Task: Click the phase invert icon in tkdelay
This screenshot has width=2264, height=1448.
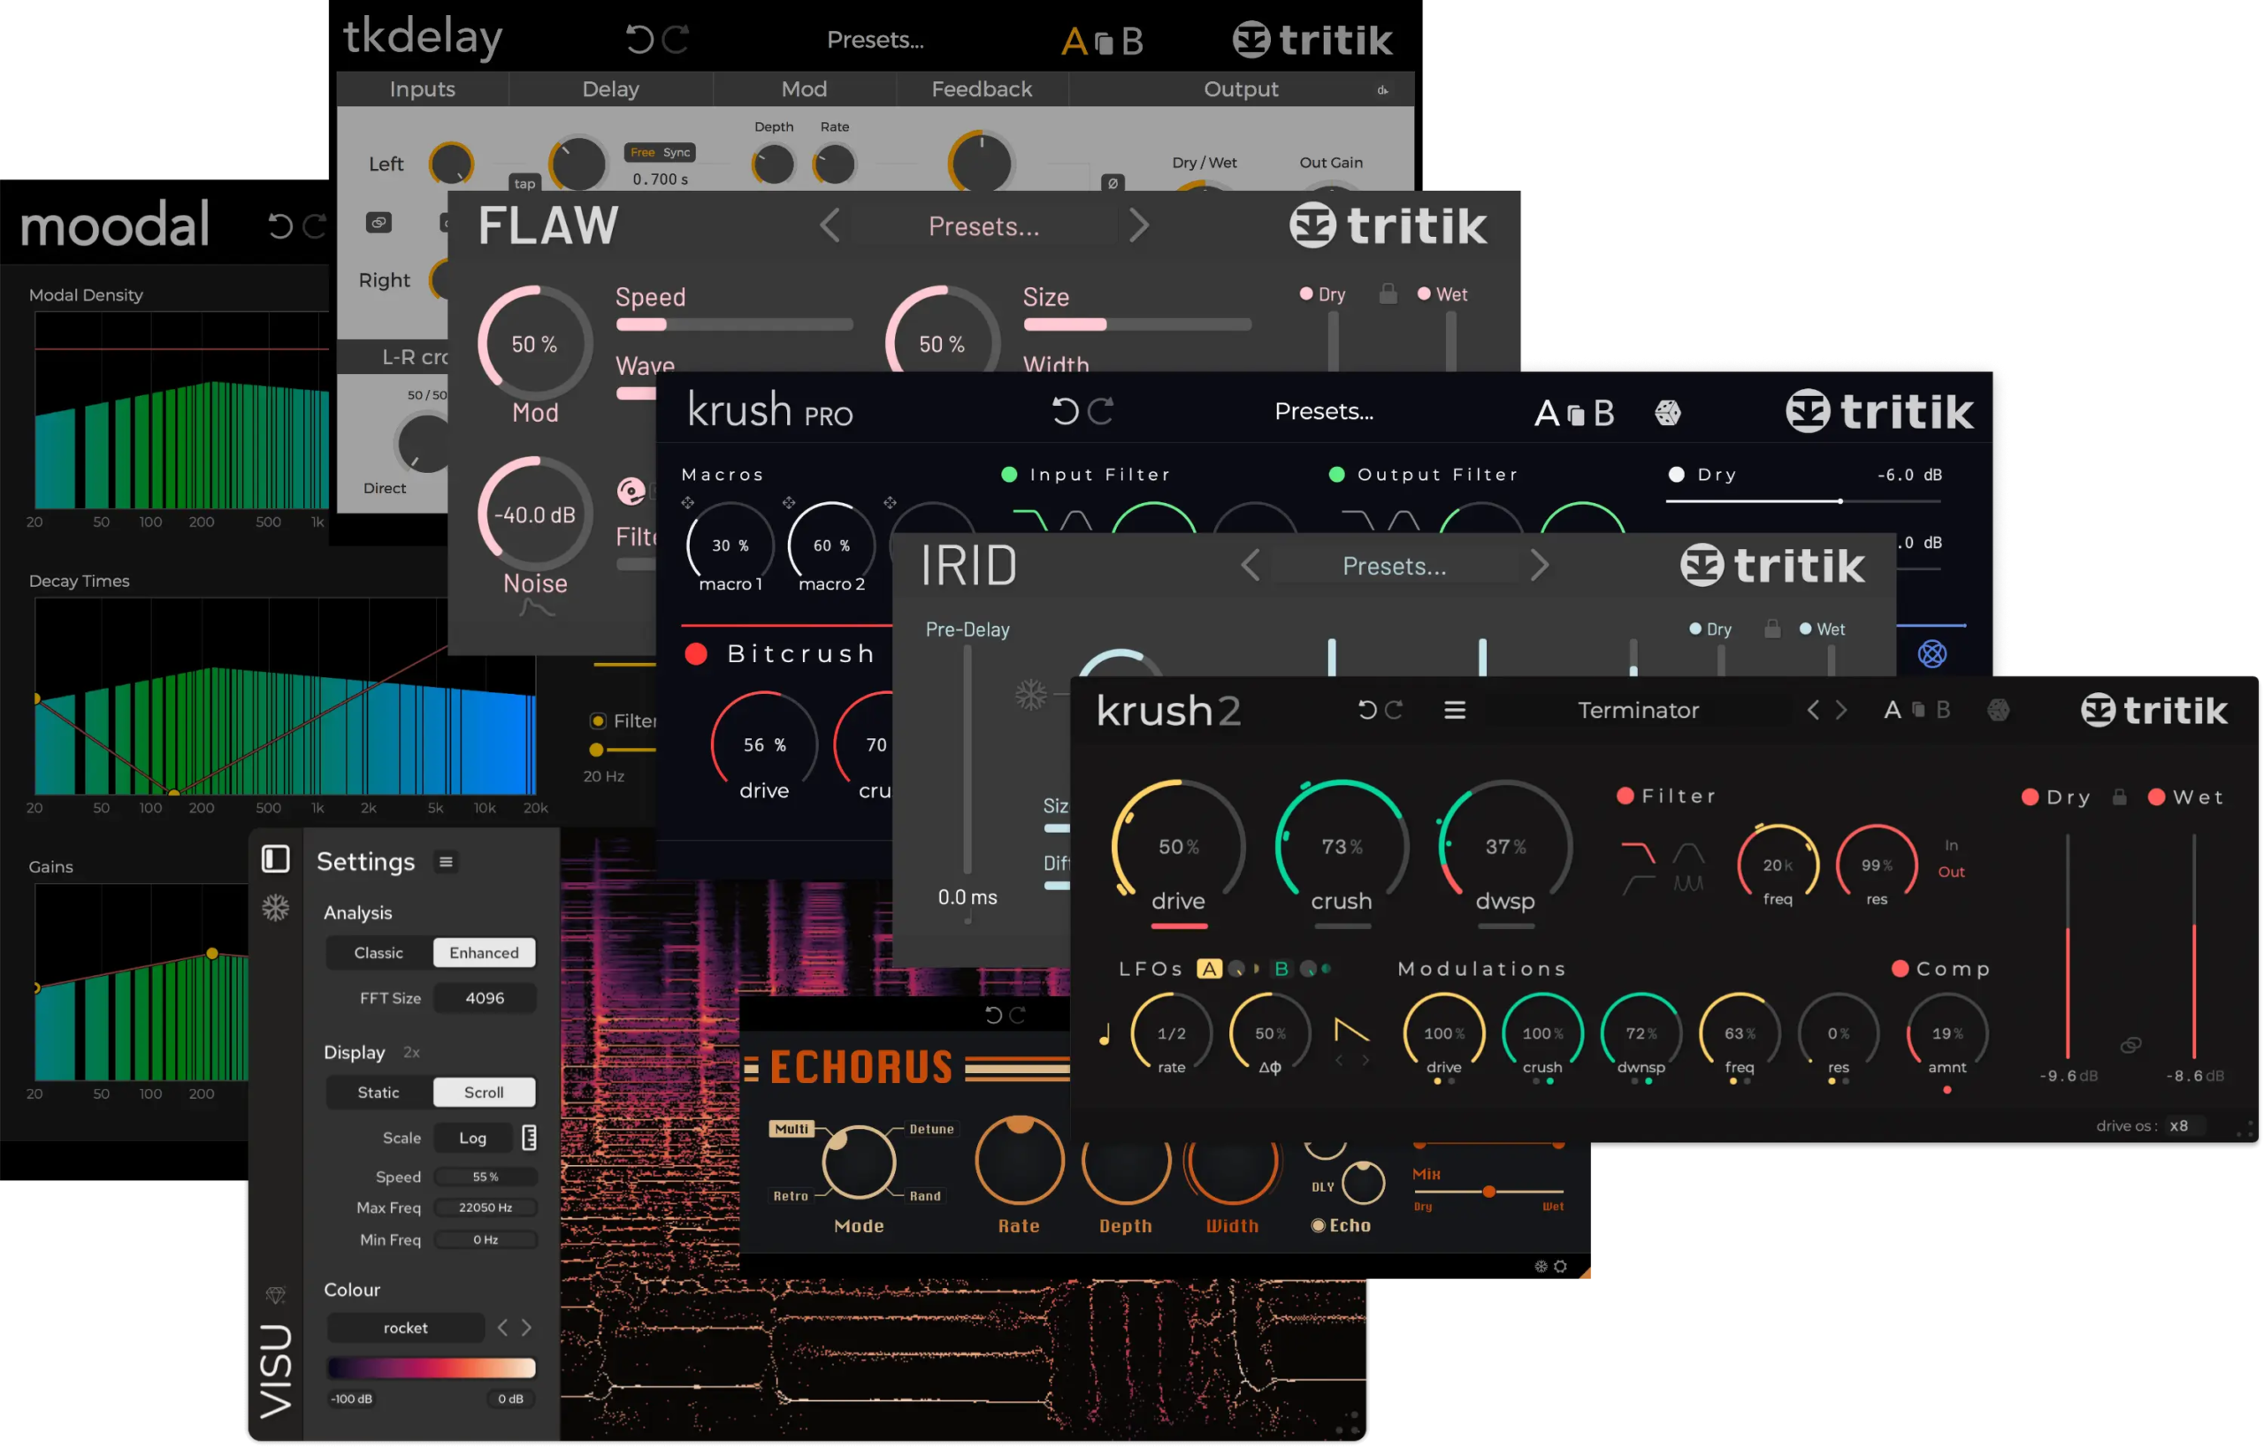Action: point(1113,182)
